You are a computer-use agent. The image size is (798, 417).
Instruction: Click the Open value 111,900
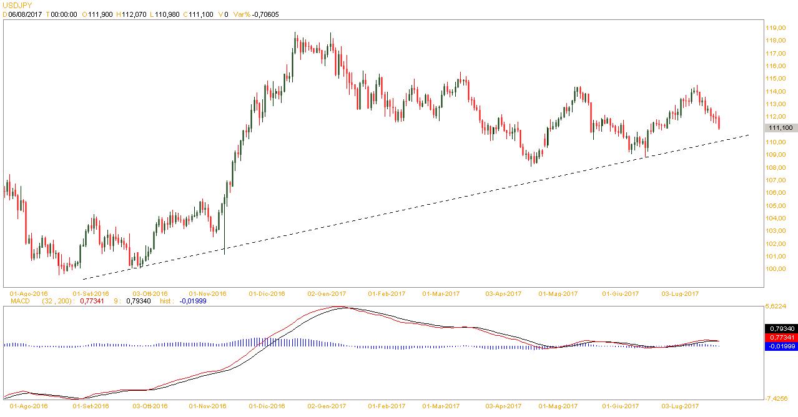pos(100,14)
